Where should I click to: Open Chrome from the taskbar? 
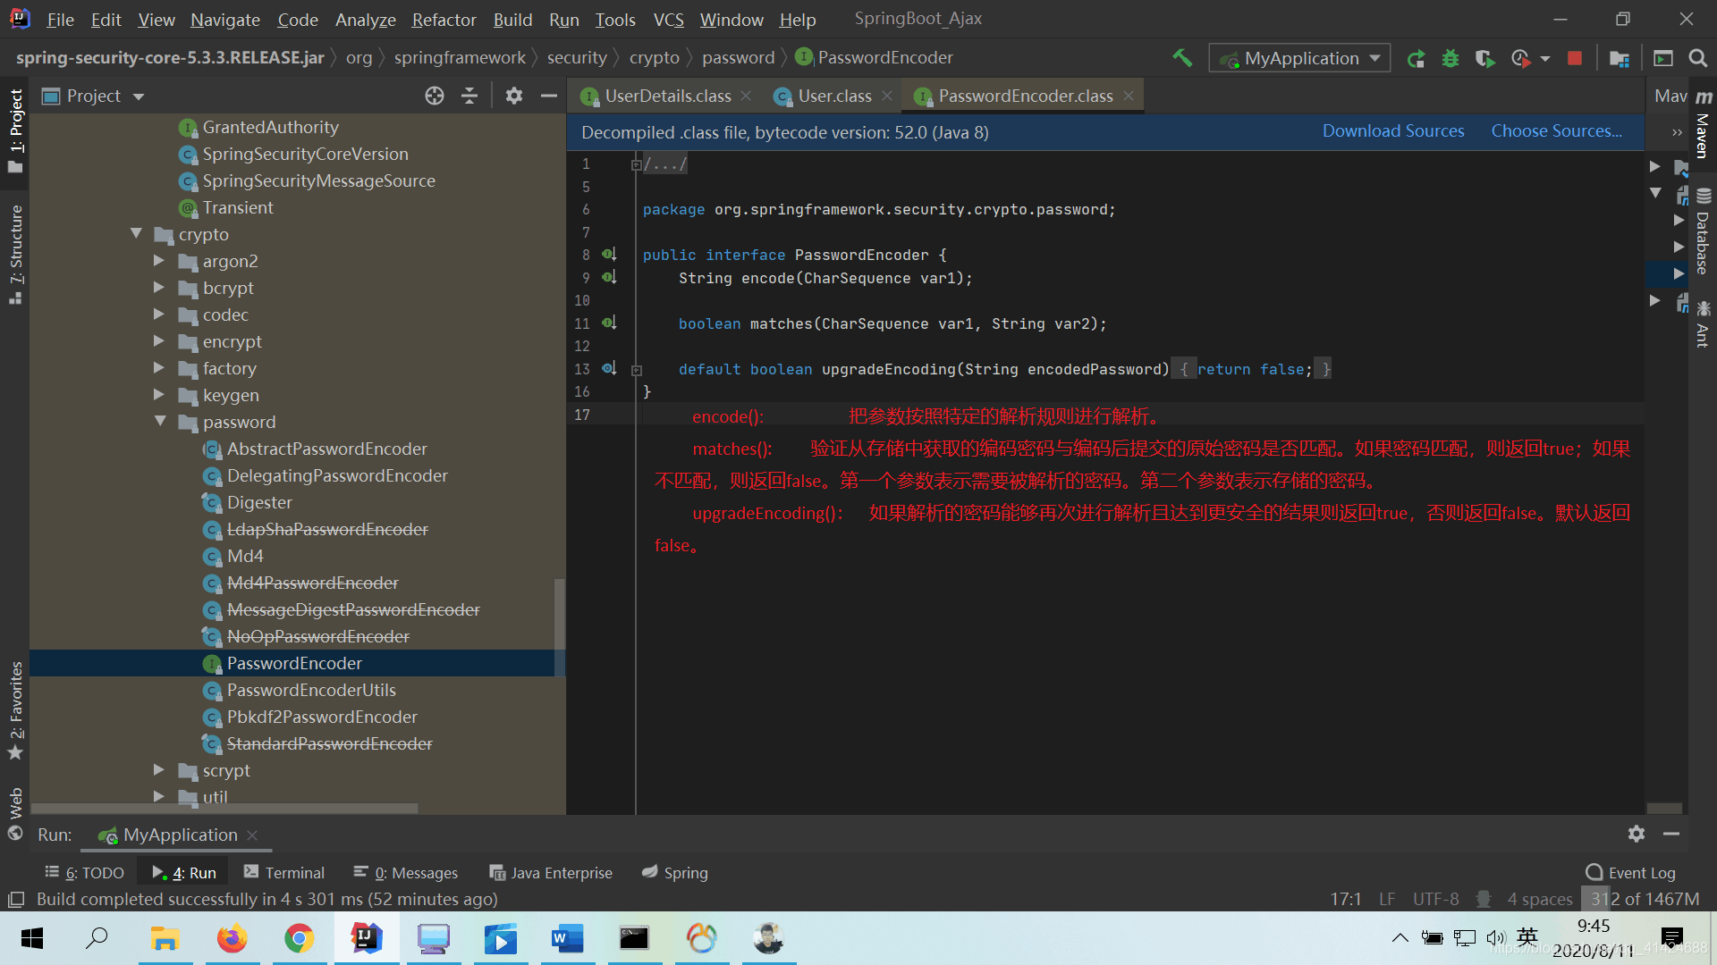(299, 938)
